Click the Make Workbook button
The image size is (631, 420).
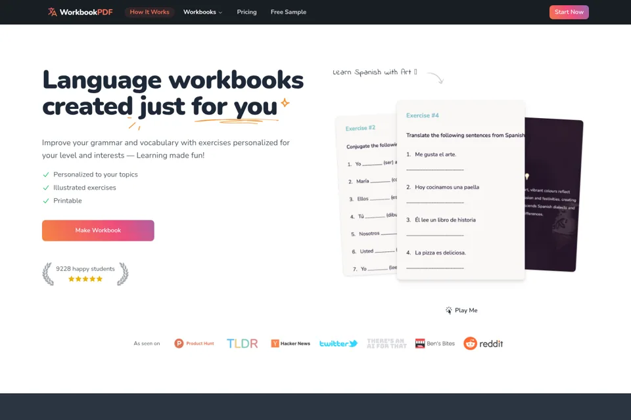click(x=98, y=230)
